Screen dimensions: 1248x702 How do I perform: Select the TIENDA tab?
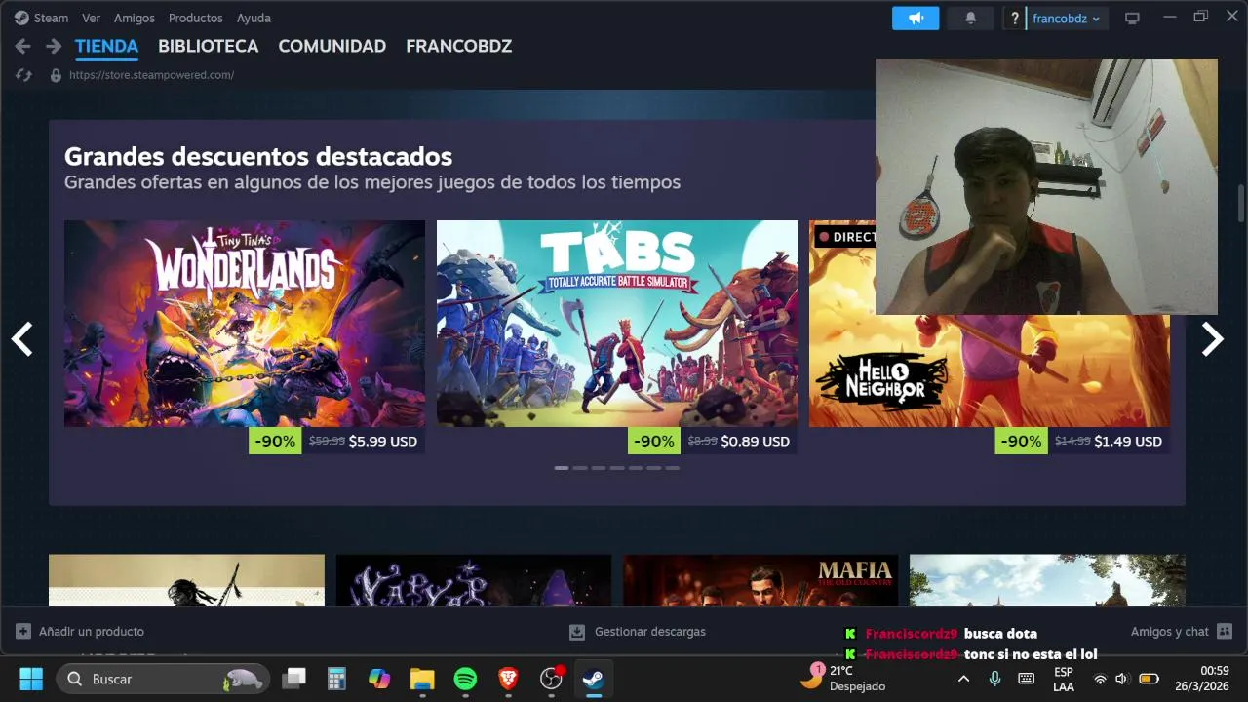[x=106, y=46]
